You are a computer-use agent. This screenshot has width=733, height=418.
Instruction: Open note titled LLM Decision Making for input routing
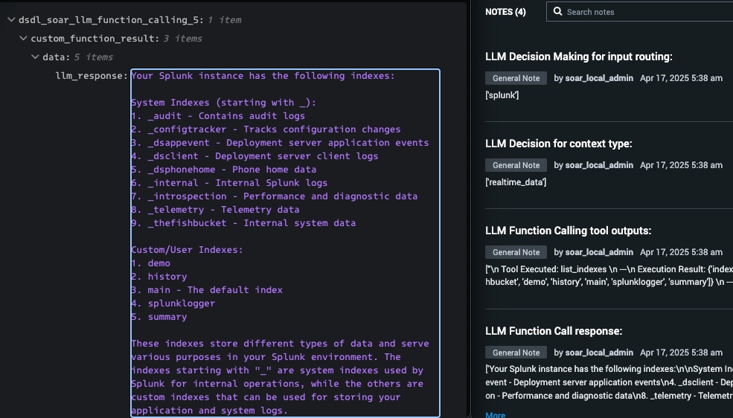[x=579, y=57]
